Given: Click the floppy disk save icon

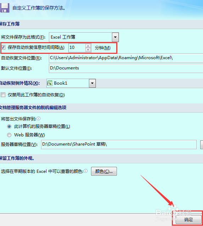Looking at the screenshot, I should [5, 8].
